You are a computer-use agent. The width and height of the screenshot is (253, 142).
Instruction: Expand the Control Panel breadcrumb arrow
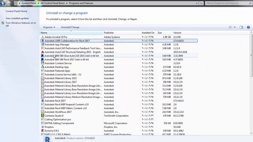tap(38, 3)
